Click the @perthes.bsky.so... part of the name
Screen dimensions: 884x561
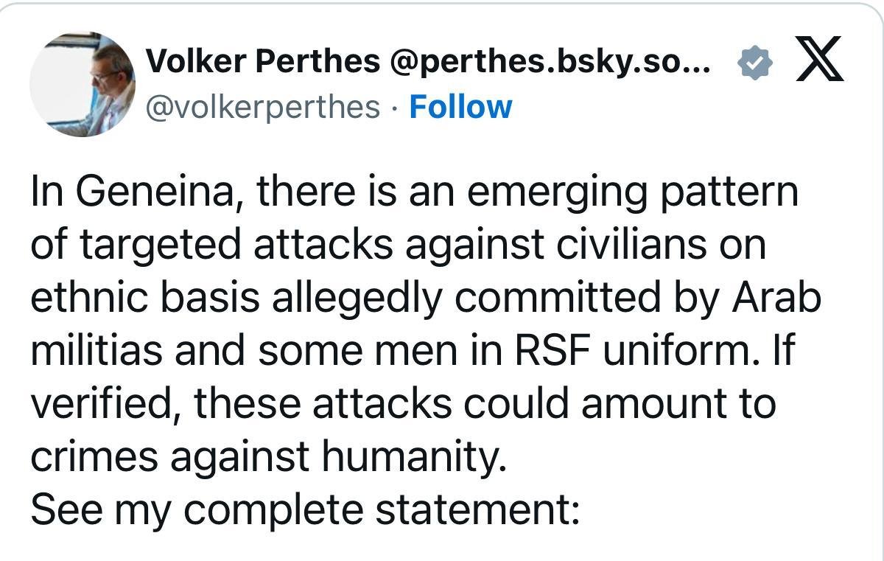tap(549, 63)
